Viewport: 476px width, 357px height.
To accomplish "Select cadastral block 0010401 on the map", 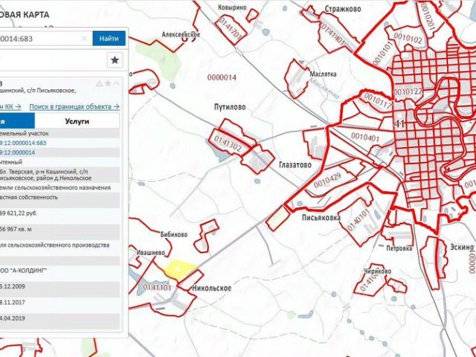I will (365, 137).
